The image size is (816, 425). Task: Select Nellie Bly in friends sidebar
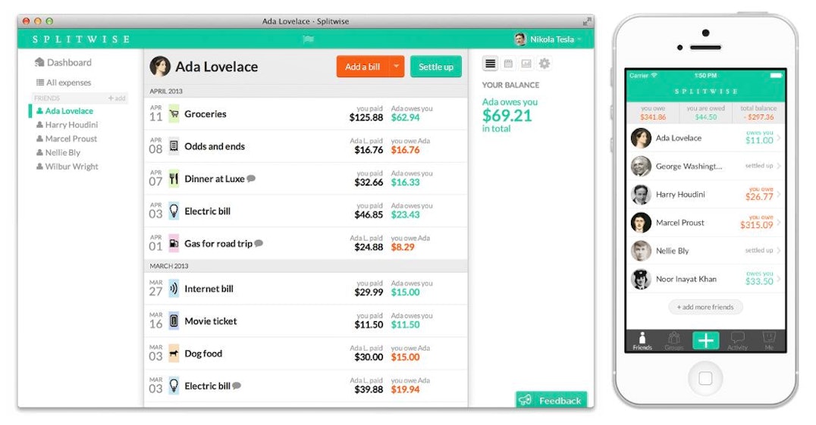point(58,152)
